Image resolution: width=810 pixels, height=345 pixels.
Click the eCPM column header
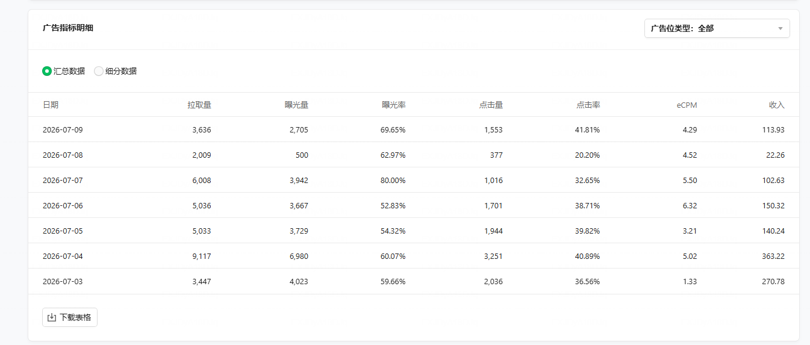[687, 105]
